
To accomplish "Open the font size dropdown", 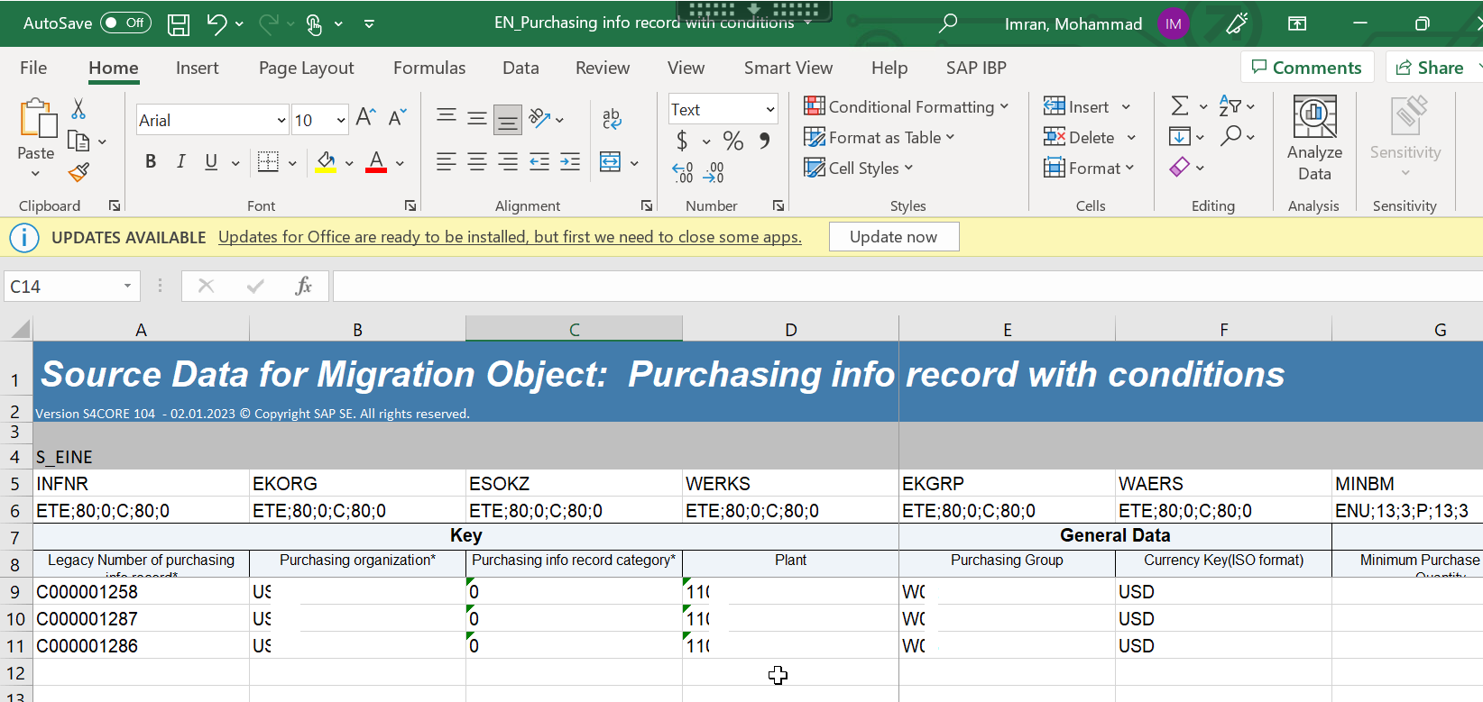I will tap(340, 121).
